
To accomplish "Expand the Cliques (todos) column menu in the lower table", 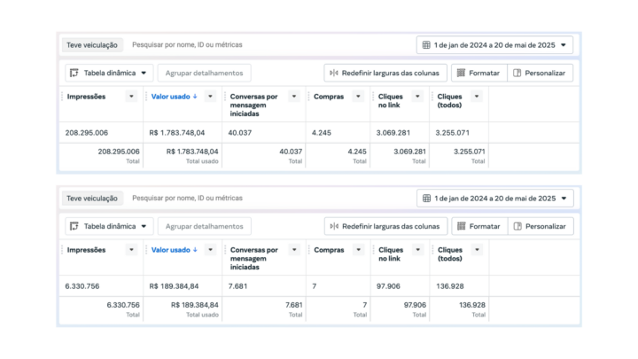I will pos(477,250).
